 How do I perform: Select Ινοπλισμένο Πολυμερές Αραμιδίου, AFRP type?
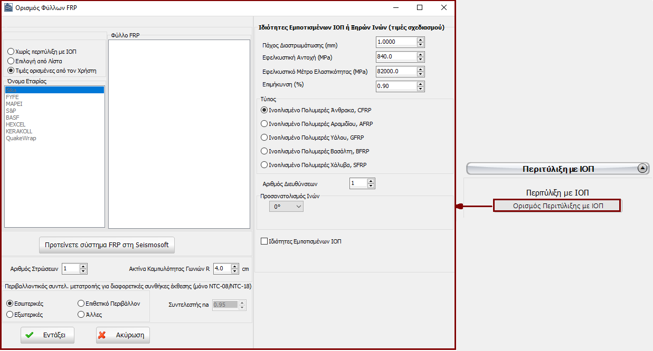[x=264, y=124]
